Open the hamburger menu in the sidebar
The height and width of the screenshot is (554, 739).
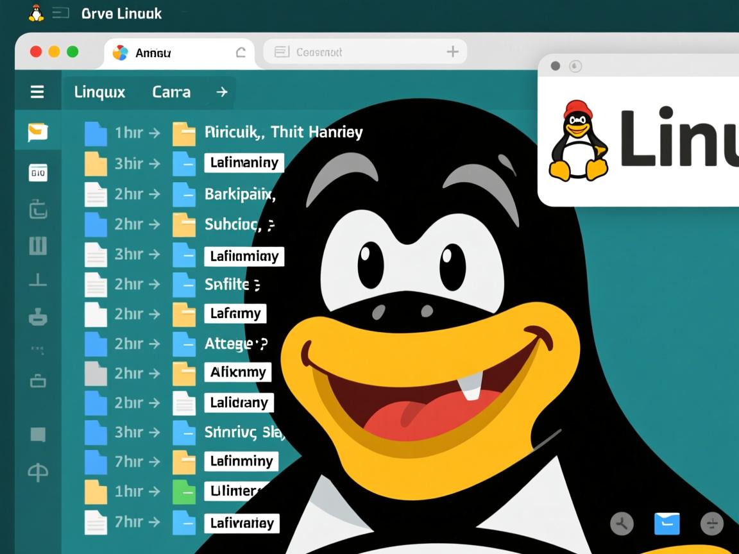click(x=37, y=92)
